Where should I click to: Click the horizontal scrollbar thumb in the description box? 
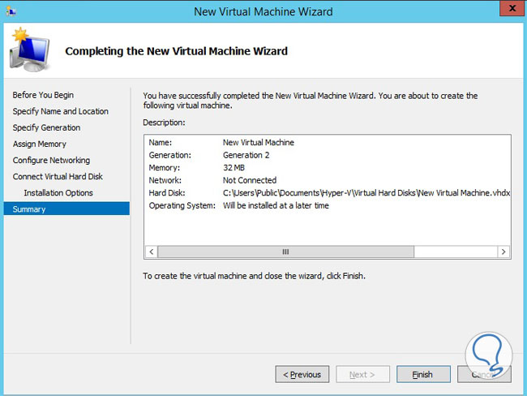285,252
